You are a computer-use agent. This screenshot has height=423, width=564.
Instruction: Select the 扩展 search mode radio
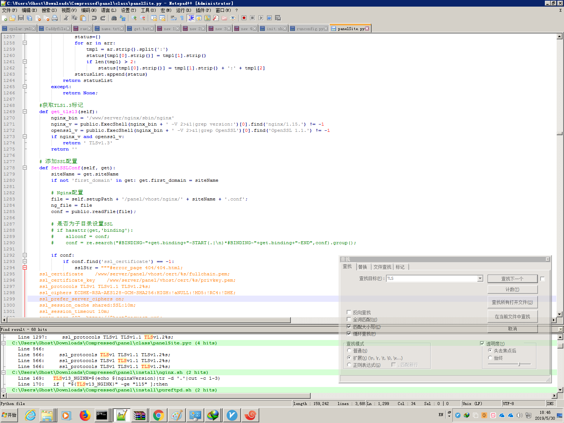[349, 358]
